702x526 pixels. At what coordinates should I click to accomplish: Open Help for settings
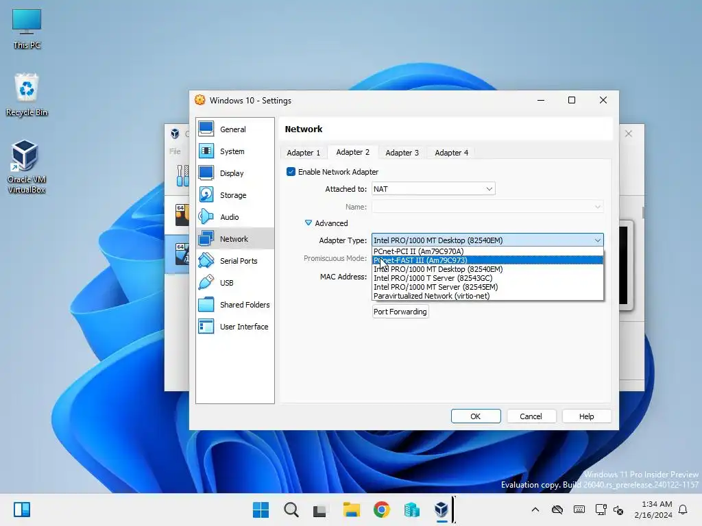coord(587,416)
